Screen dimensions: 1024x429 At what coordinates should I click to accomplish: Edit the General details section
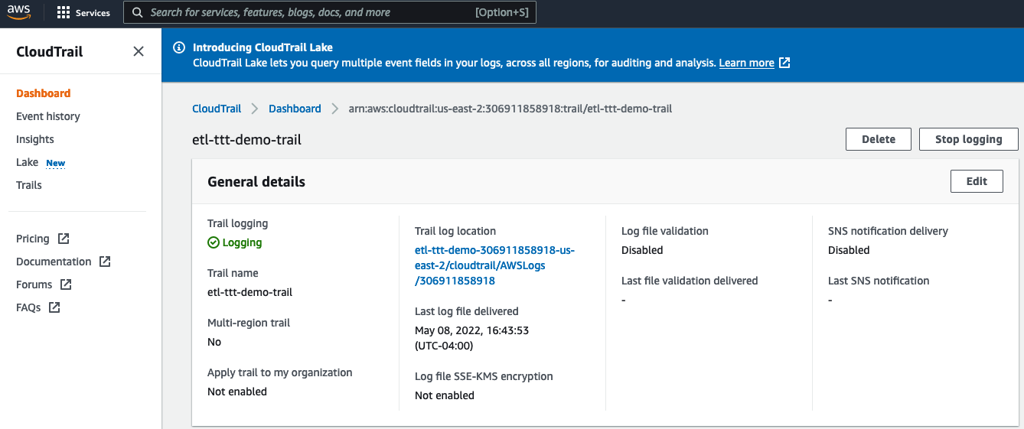coord(977,181)
